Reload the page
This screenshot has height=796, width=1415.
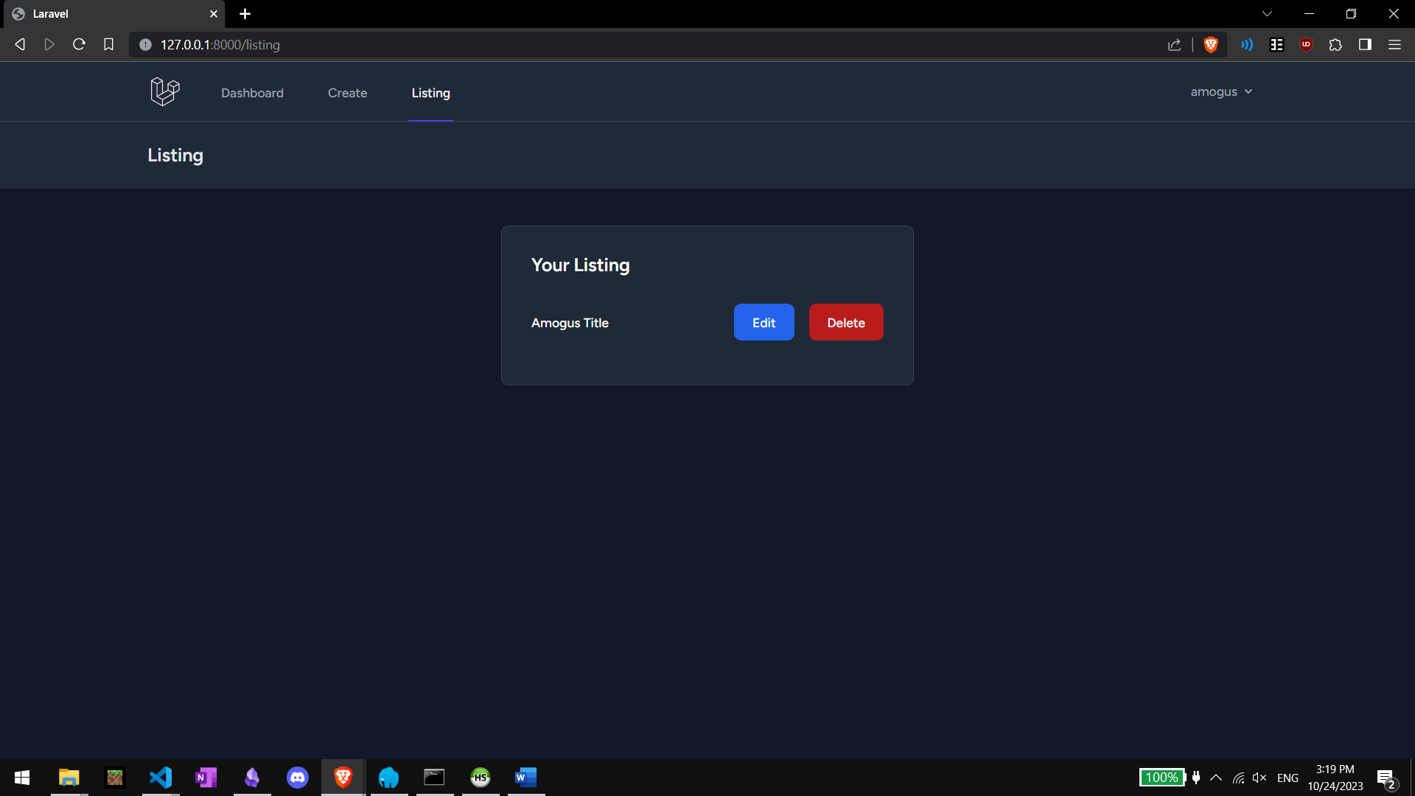tap(79, 45)
